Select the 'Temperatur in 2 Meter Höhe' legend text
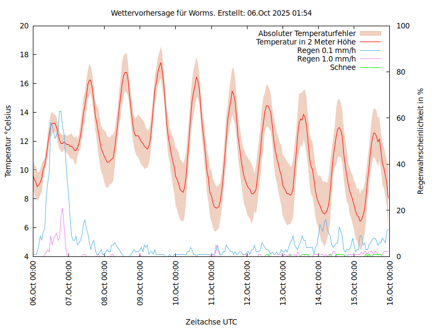This screenshot has width=438, height=328. (306, 42)
